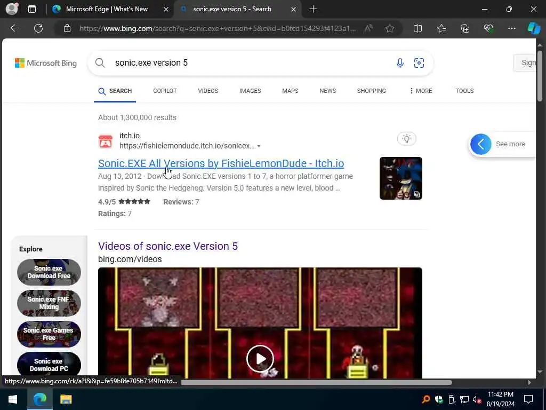This screenshot has width=546, height=410.
Task: Open the Collections icon
Action: point(465,28)
